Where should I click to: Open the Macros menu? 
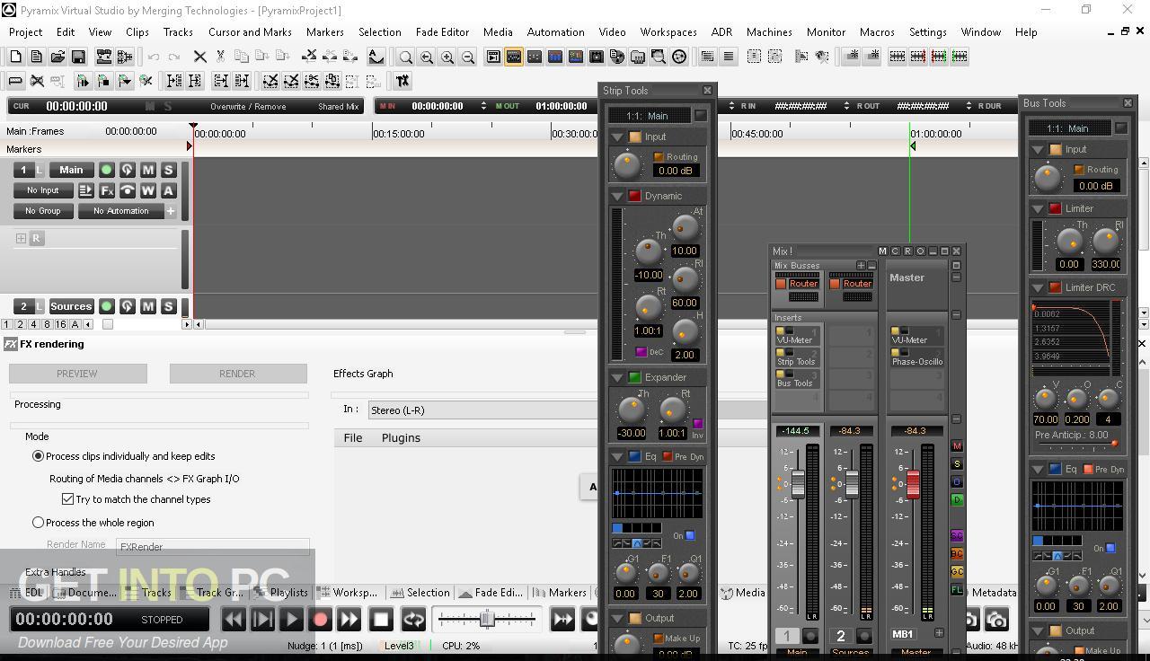[x=877, y=31]
